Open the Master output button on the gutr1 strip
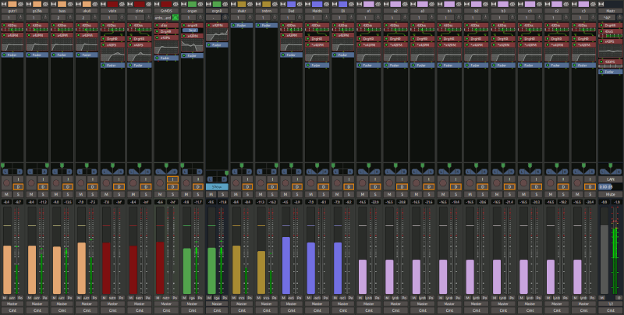Screen dimensions: 624x315 (12, 303)
